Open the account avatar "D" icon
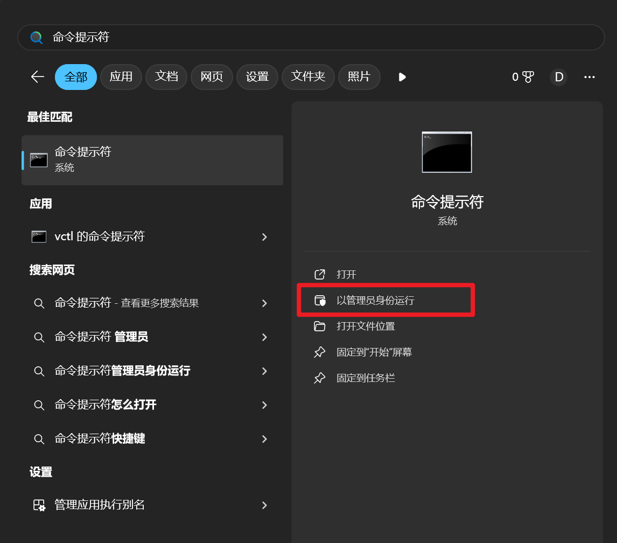617x543 pixels. click(558, 77)
